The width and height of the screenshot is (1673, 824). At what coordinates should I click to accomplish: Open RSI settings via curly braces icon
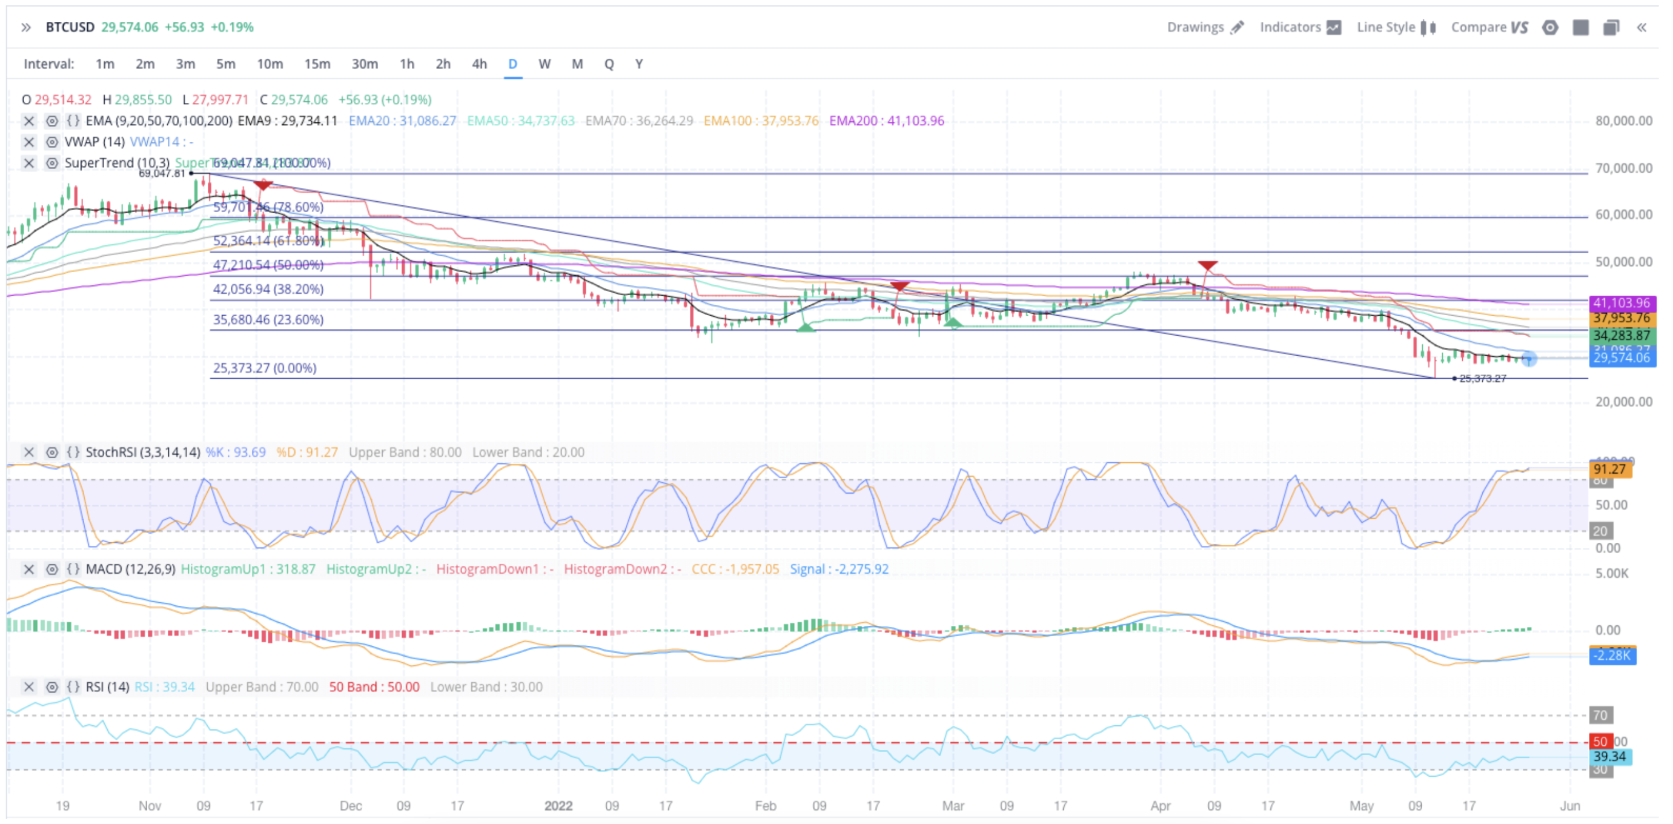coord(73,687)
